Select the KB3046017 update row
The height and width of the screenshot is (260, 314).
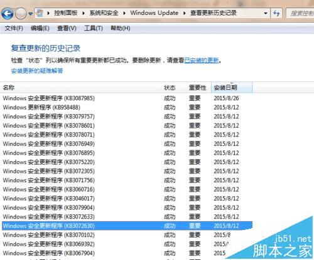tap(127, 199)
